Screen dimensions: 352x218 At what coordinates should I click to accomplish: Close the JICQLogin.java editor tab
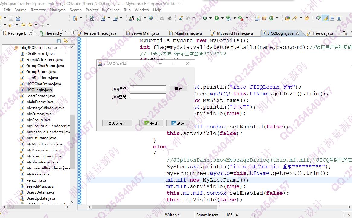tap(298, 33)
